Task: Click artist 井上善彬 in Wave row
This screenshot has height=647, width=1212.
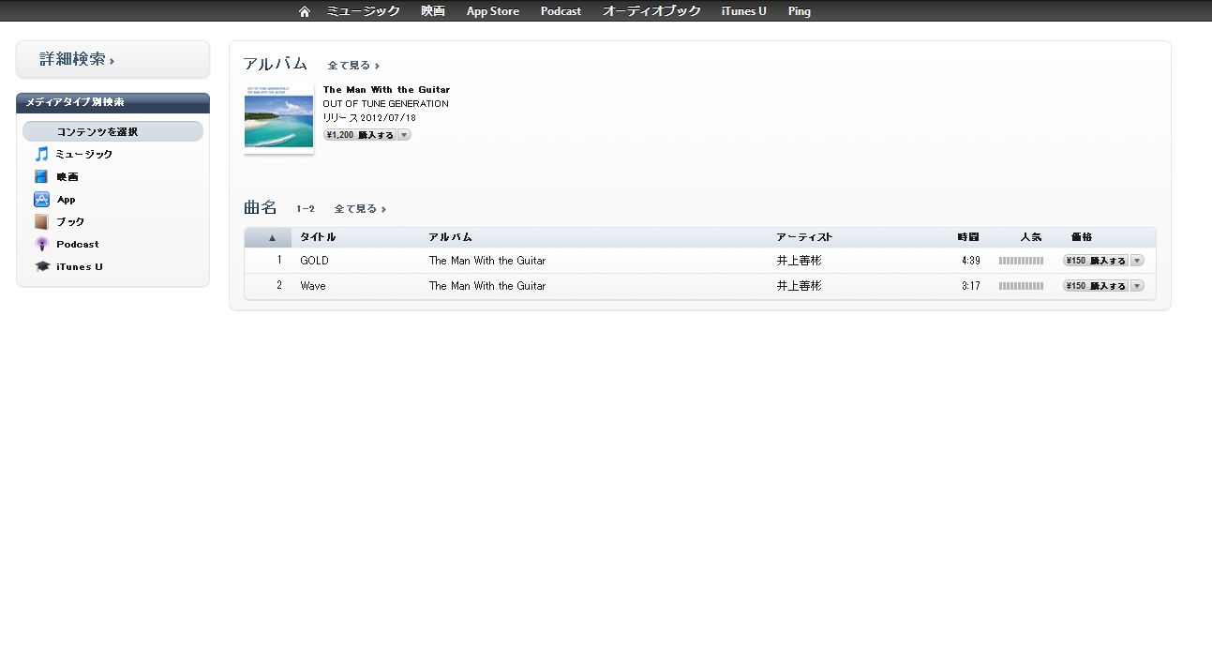Action: (x=799, y=286)
